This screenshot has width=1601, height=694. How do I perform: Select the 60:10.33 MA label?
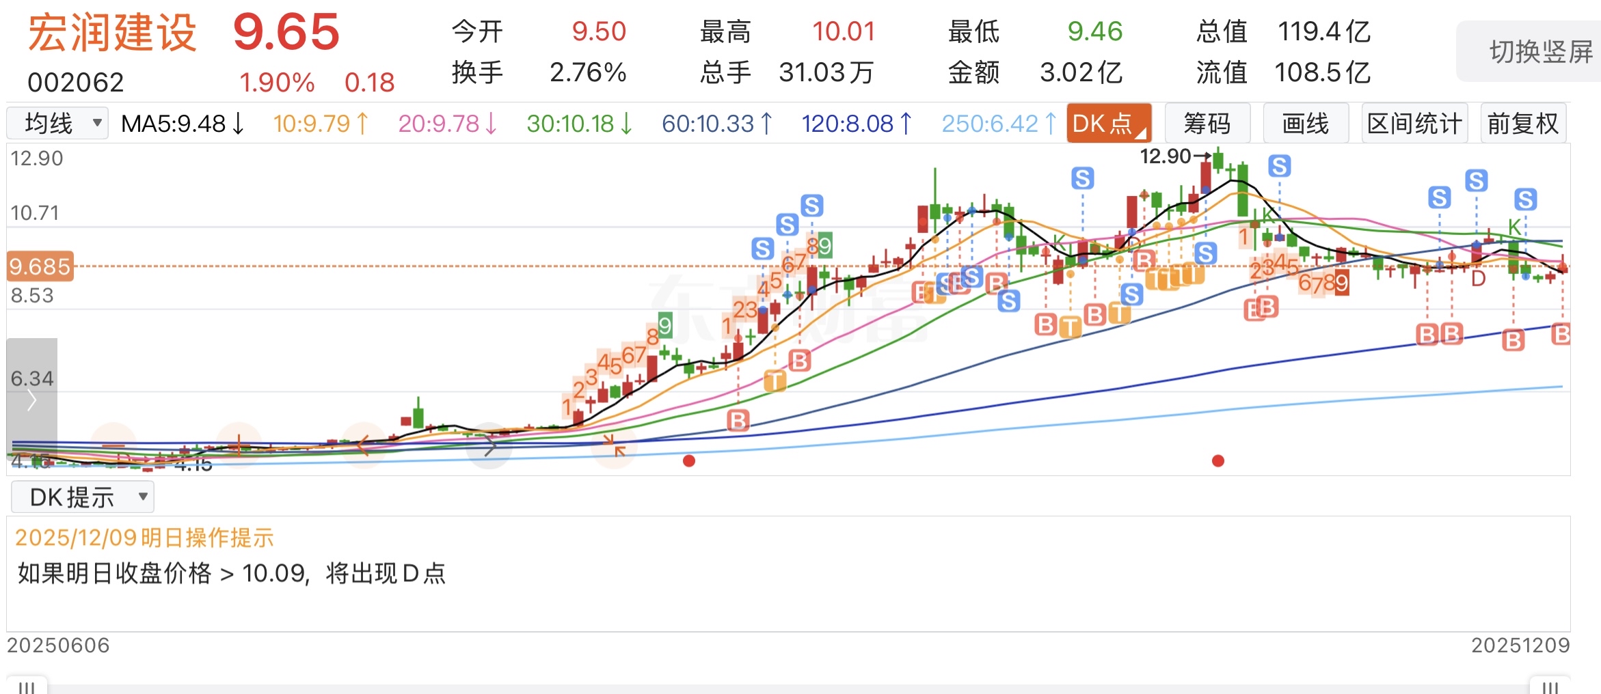(x=717, y=124)
